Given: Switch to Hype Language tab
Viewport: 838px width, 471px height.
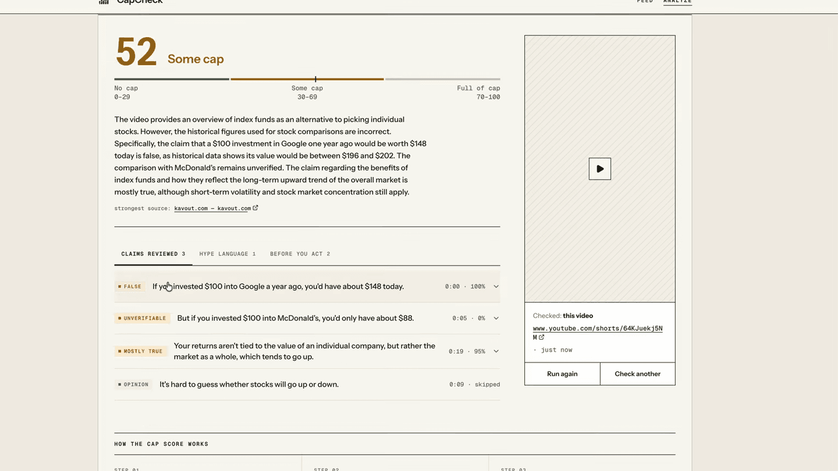Looking at the screenshot, I should point(228,254).
